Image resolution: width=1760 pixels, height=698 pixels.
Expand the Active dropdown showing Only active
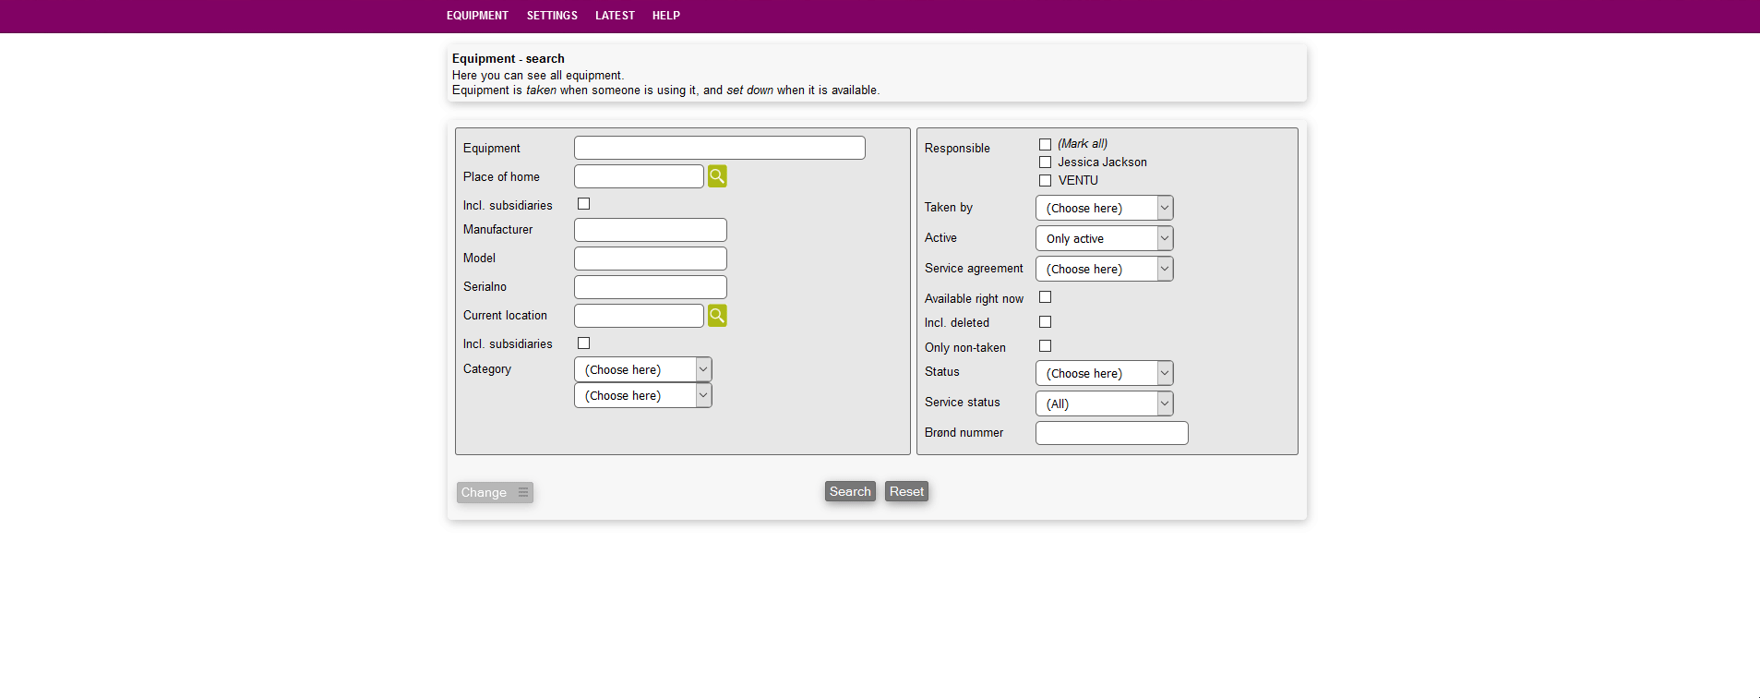pos(1104,238)
